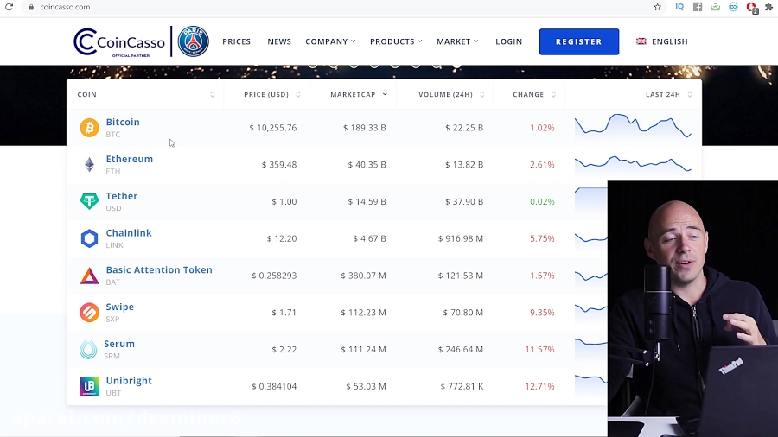778x437 pixels.
Task: Click the browser address bar URL
Action: click(x=65, y=8)
